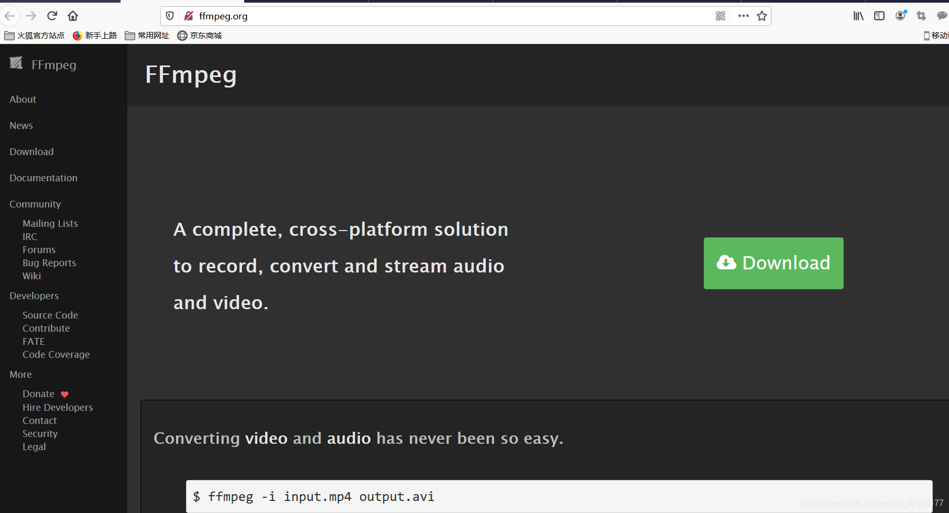The width and height of the screenshot is (949, 513).
Task: Open the Security link
Action: point(40,433)
